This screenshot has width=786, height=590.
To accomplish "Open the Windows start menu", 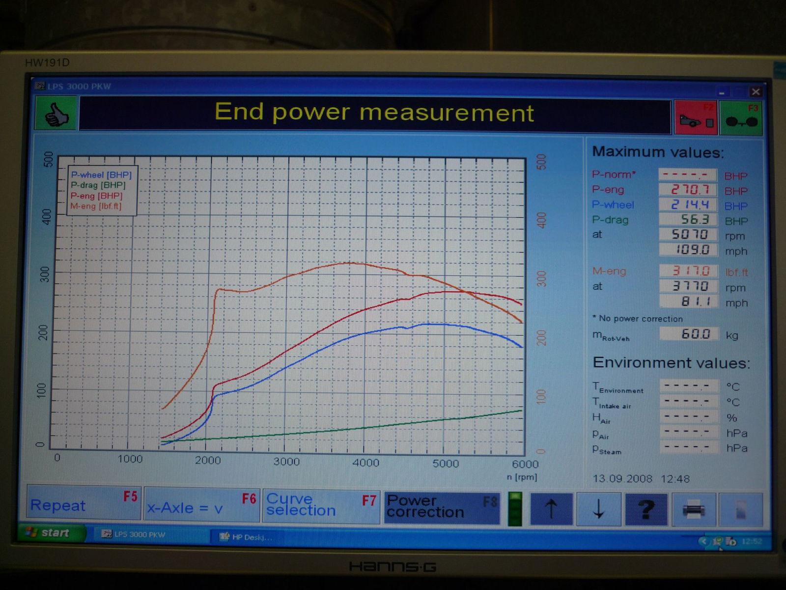I will [49, 533].
